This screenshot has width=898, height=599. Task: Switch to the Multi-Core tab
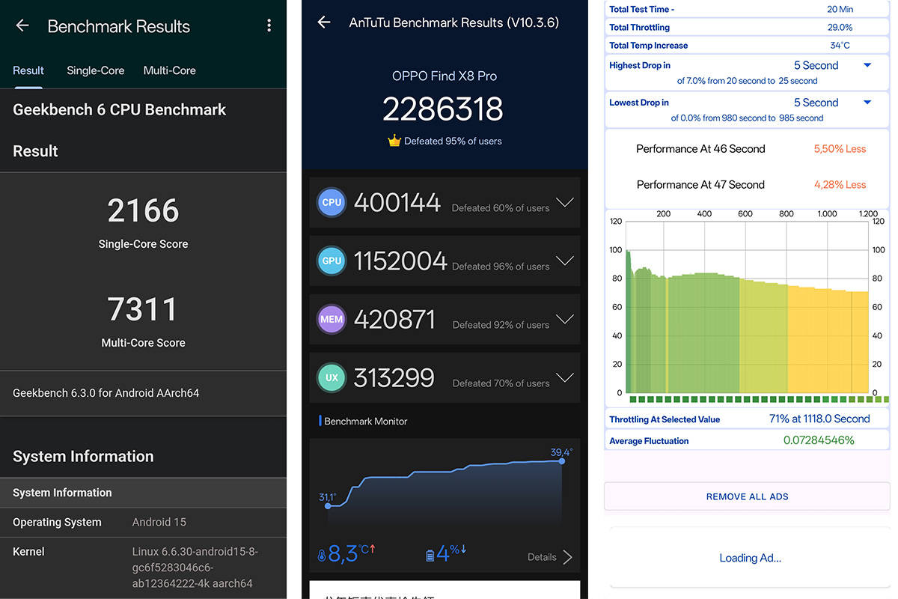click(170, 70)
